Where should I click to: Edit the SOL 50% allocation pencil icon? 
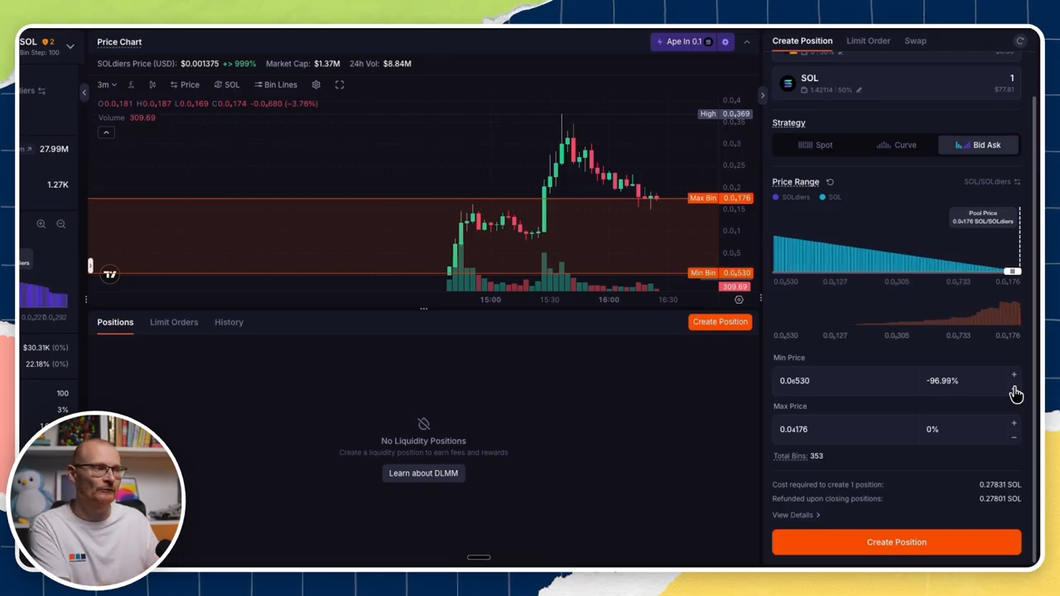(x=859, y=89)
